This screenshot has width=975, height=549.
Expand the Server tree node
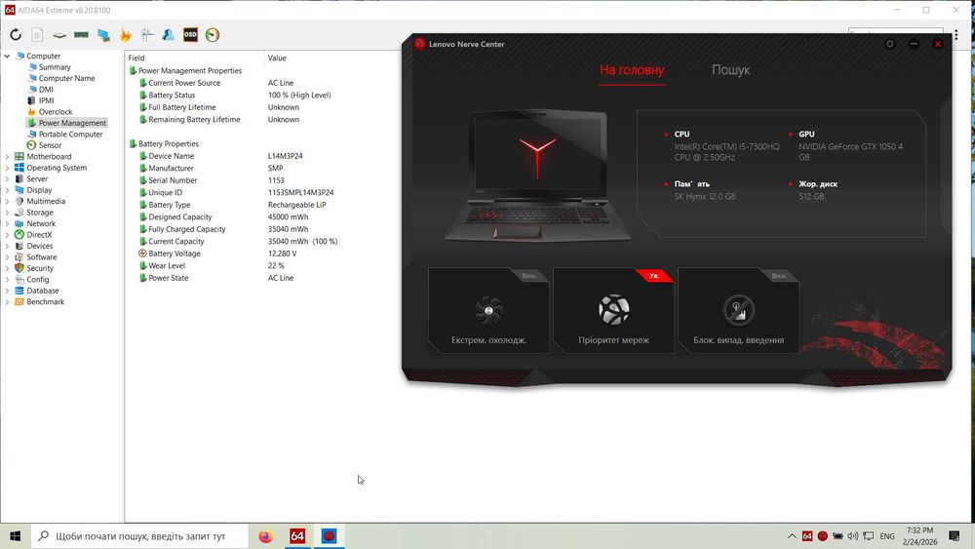(7, 179)
